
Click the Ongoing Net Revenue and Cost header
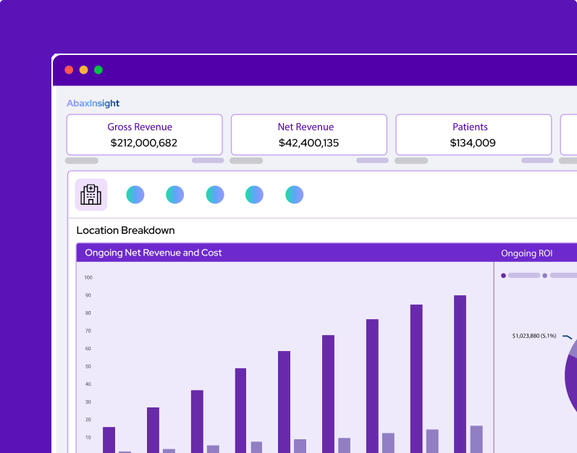(153, 253)
